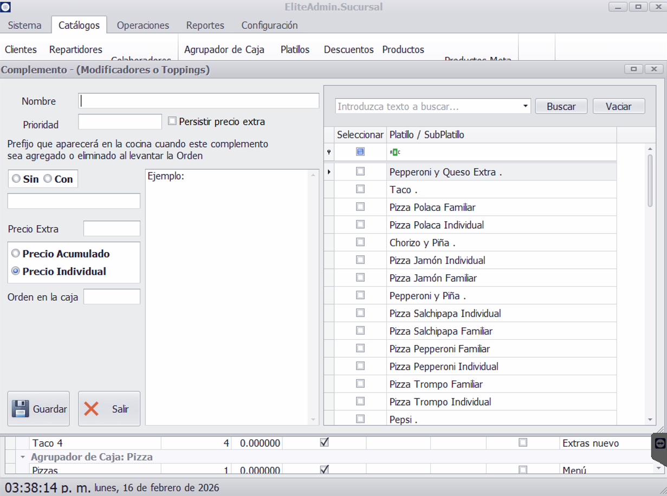Click into the Nombre text field
This screenshot has height=496, width=667.
pyautogui.click(x=199, y=101)
